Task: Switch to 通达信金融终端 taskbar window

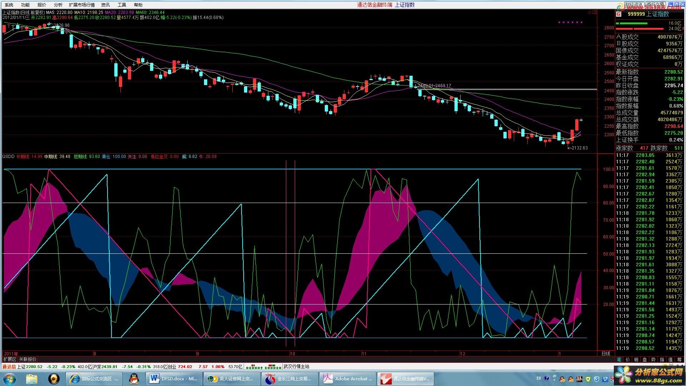Action: 406,378
